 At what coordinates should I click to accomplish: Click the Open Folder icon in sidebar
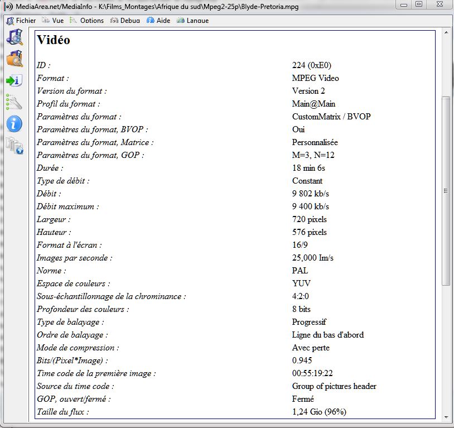point(15,59)
